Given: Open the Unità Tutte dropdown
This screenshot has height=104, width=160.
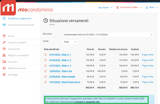Looking at the screenshot, I should click(x=70, y=42).
